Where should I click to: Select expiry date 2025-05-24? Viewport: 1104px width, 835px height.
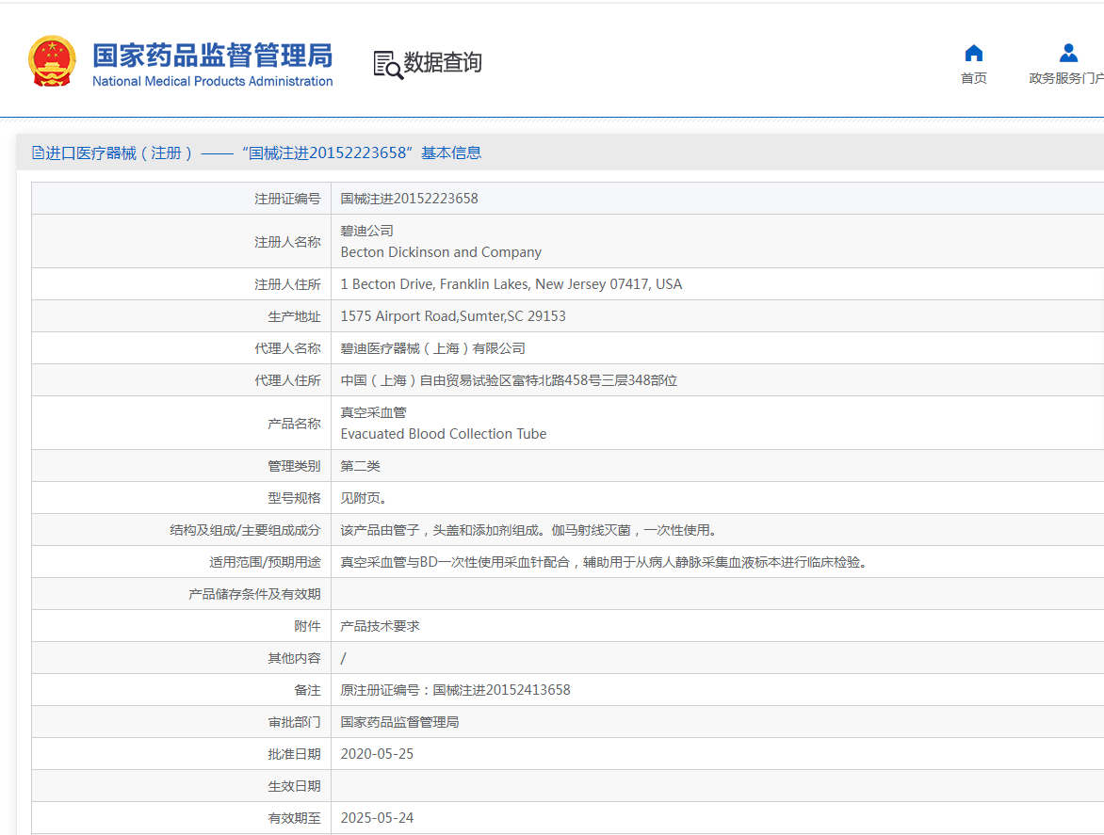pyautogui.click(x=378, y=818)
